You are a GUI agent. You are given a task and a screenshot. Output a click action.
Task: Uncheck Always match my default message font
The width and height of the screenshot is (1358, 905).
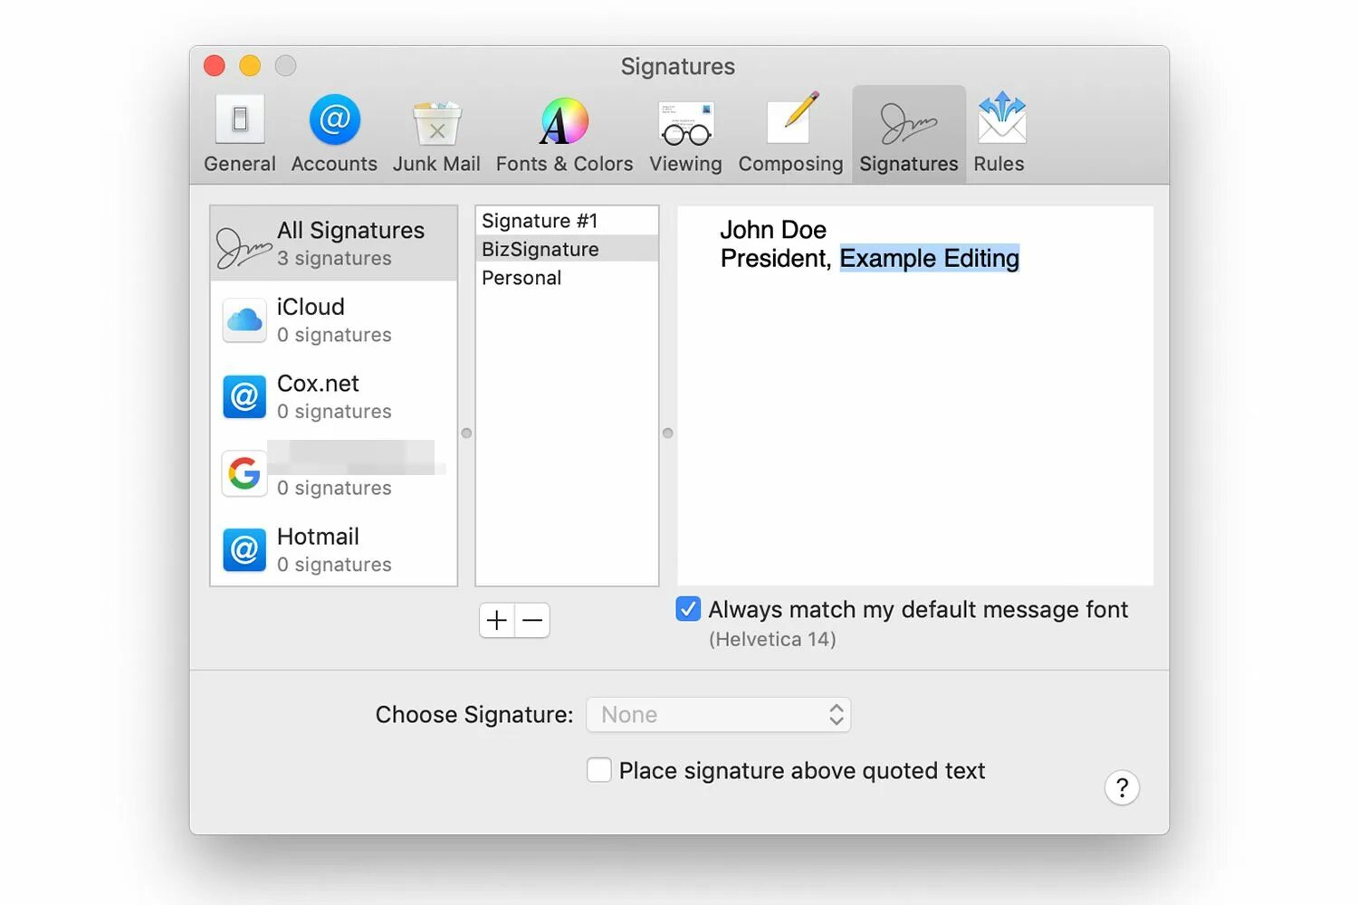point(688,609)
